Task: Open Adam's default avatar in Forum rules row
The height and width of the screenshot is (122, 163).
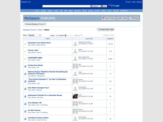Action: tap(75, 51)
